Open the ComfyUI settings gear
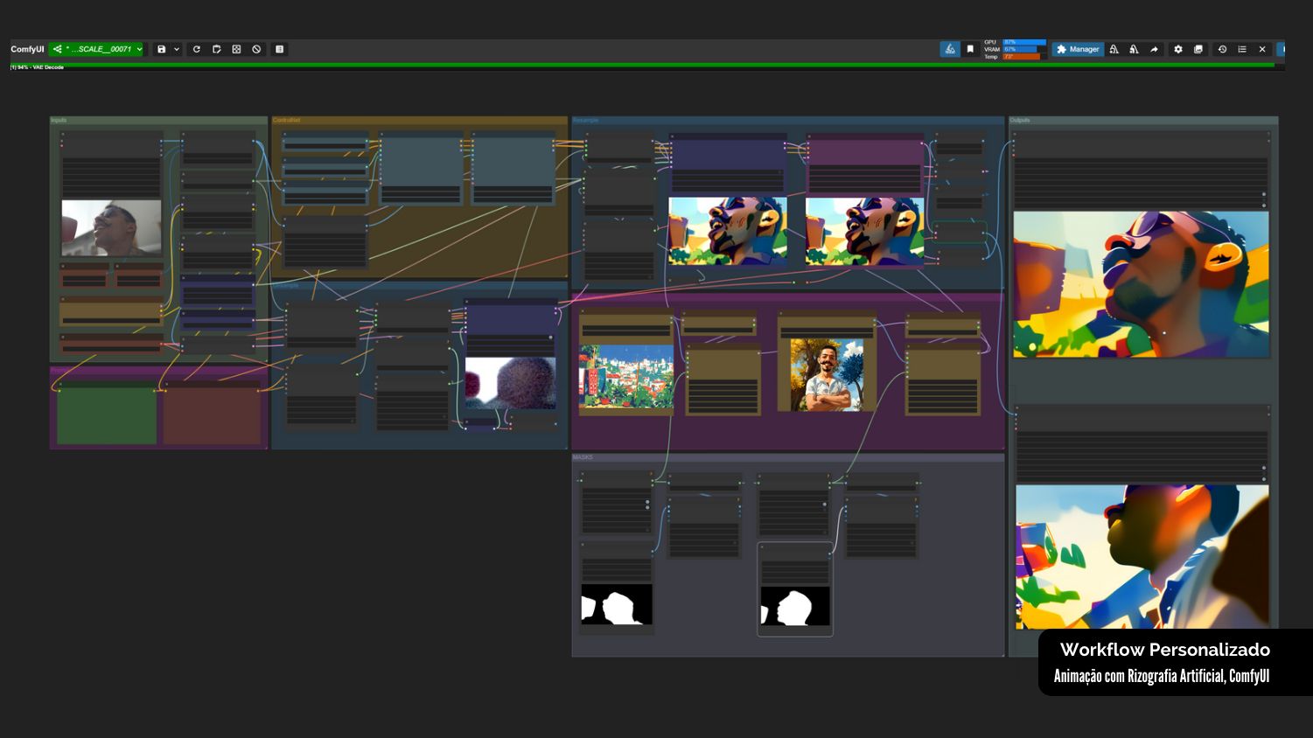The height and width of the screenshot is (738, 1313). coord(1178,49)
